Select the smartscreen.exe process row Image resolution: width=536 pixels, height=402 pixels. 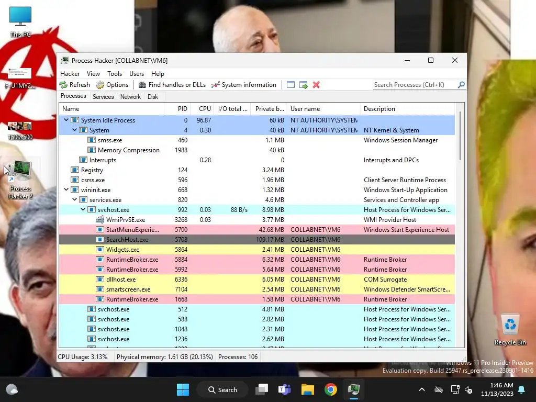256,289
